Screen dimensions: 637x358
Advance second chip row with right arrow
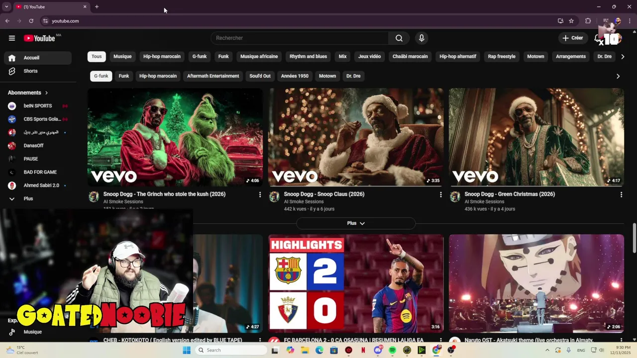click(618, 76)
